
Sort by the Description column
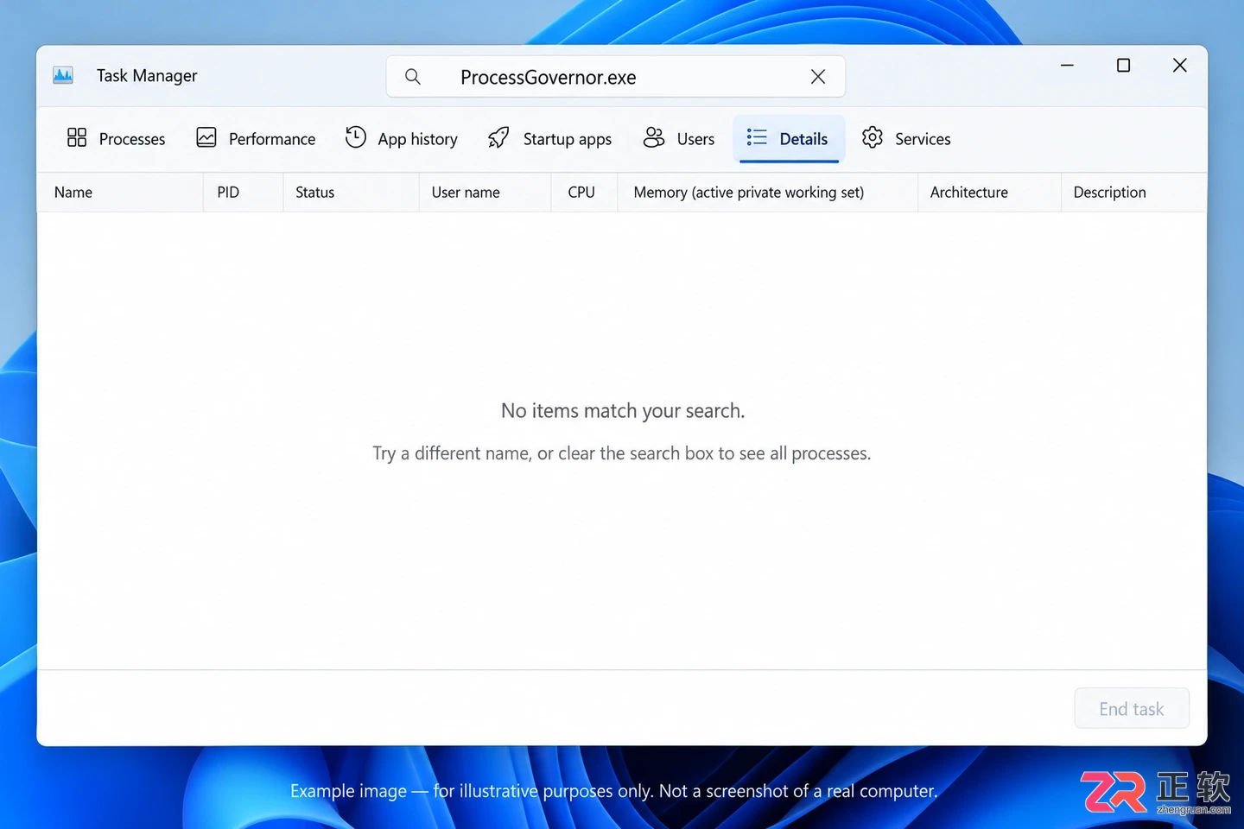tap(1133, 193)
